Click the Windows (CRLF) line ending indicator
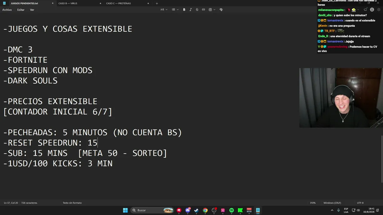The image size is (383, 215). 332,203
